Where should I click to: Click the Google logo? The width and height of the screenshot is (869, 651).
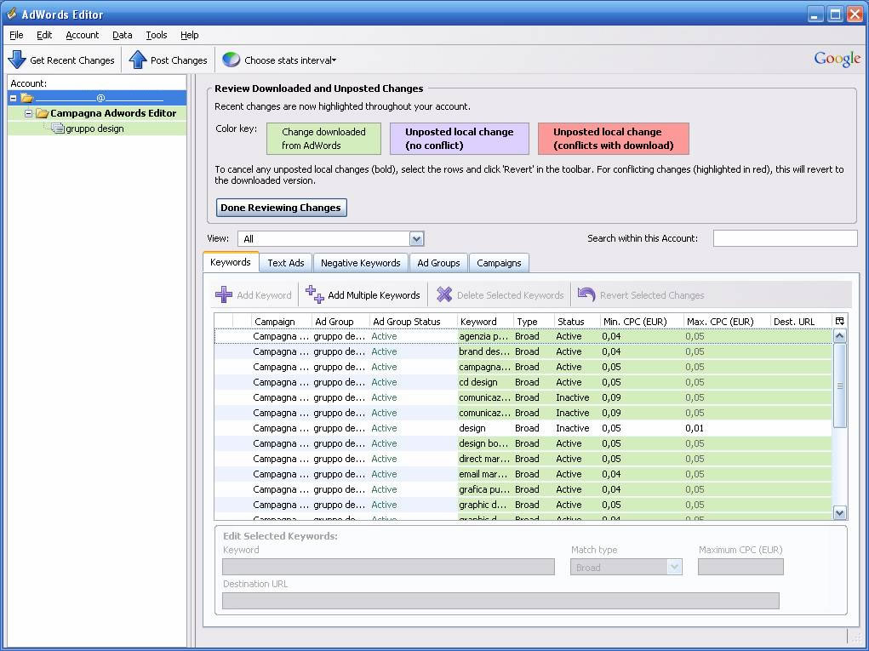point(837,59)
